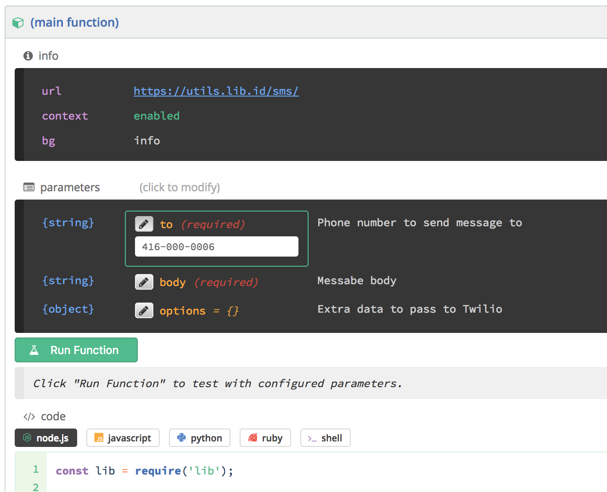Click the pencil edit icon for 'options'
The image size is (607, 492).
(144, 311)
